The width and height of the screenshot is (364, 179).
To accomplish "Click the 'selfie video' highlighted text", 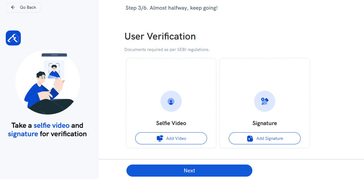I will click(52, 125).
